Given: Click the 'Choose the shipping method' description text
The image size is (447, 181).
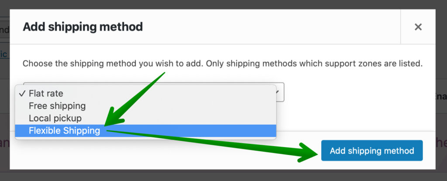Looking at the screenshot, I should [x=222, y=63].
